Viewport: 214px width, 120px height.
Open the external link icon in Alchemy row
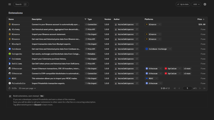(x=137, y=29)
